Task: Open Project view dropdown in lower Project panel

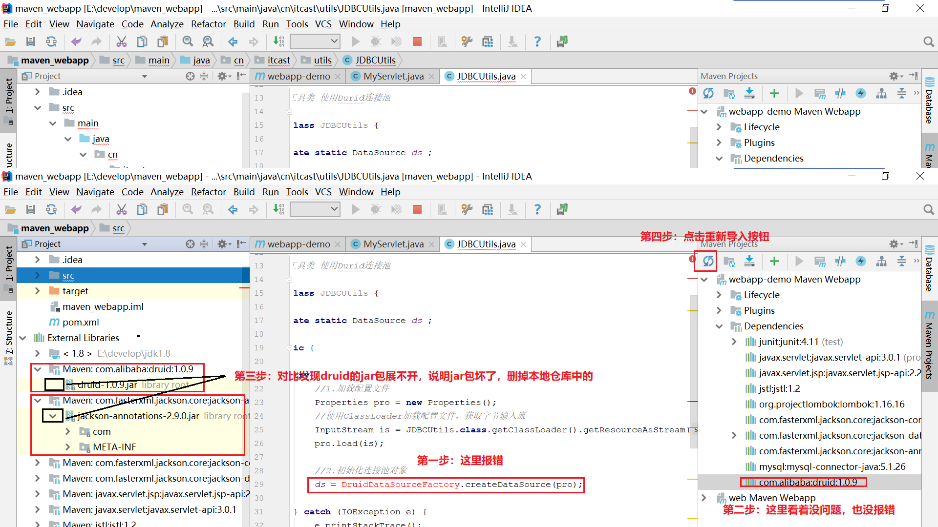Action: tap(144, 244)
